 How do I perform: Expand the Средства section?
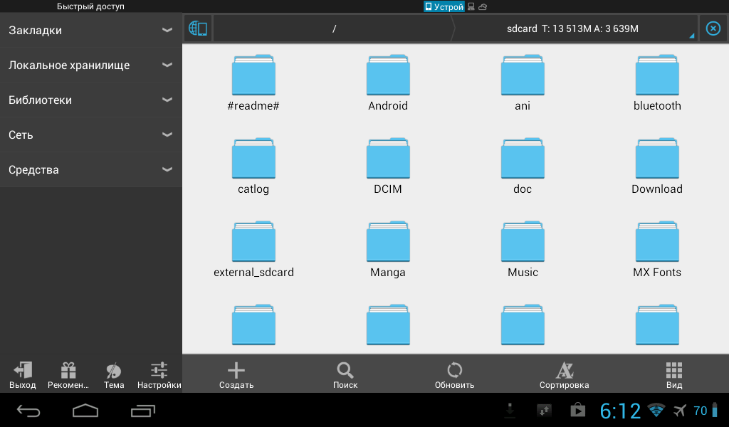[91, 169]
